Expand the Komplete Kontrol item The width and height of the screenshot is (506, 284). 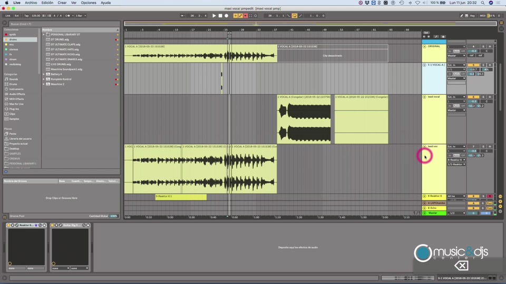pos(44,79)
